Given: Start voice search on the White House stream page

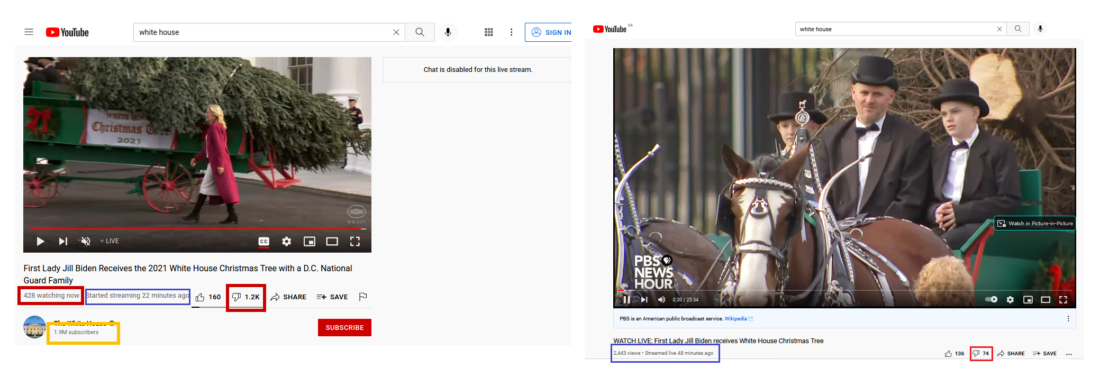Looking at the screenshot, I should pos(448,32).
